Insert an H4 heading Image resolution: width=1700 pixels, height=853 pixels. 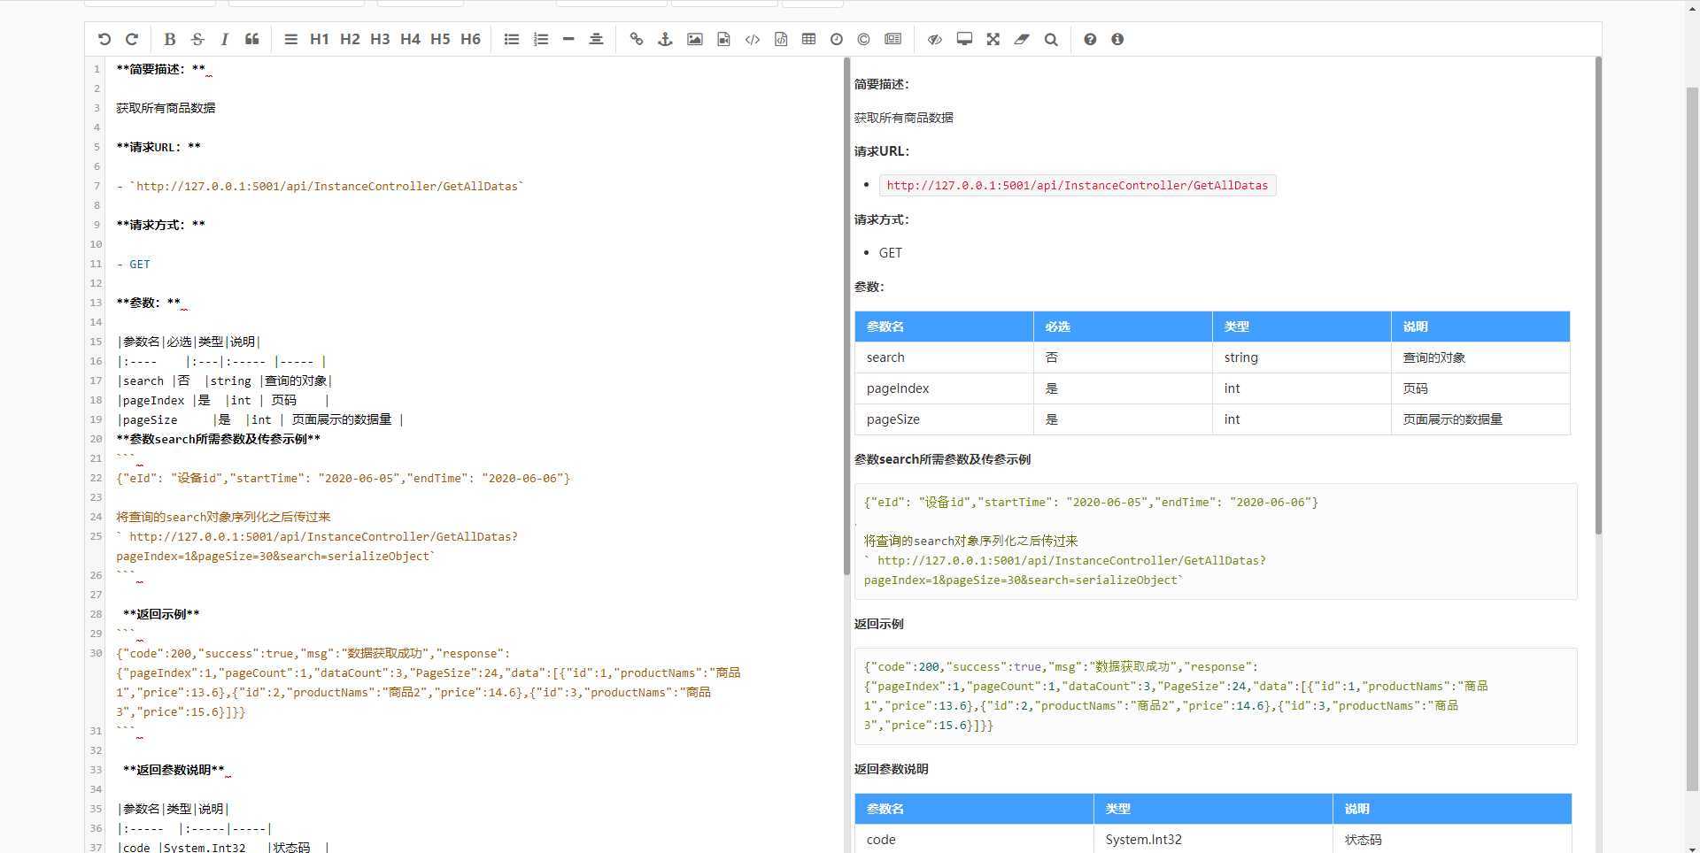[x=410, y=39]
